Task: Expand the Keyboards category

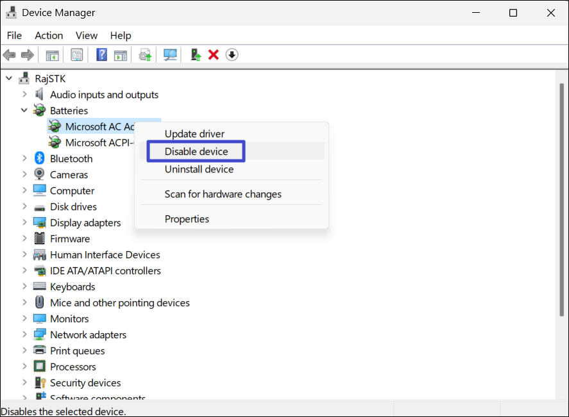Action: [24, 287]
